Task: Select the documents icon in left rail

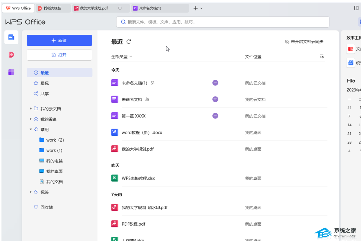Action: (11, 37)
